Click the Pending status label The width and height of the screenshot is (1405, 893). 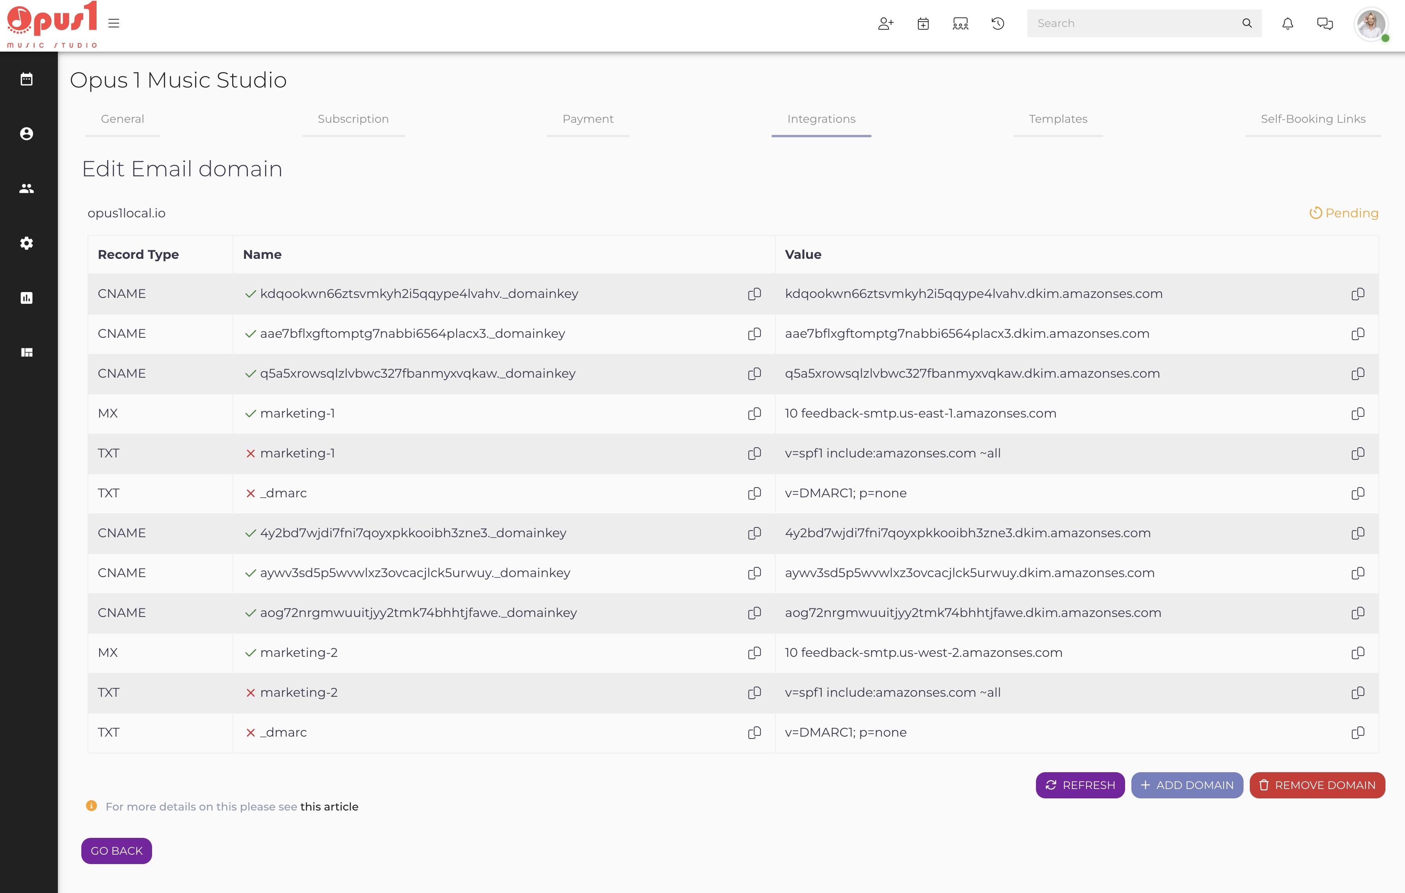(x=1344, y=213)
